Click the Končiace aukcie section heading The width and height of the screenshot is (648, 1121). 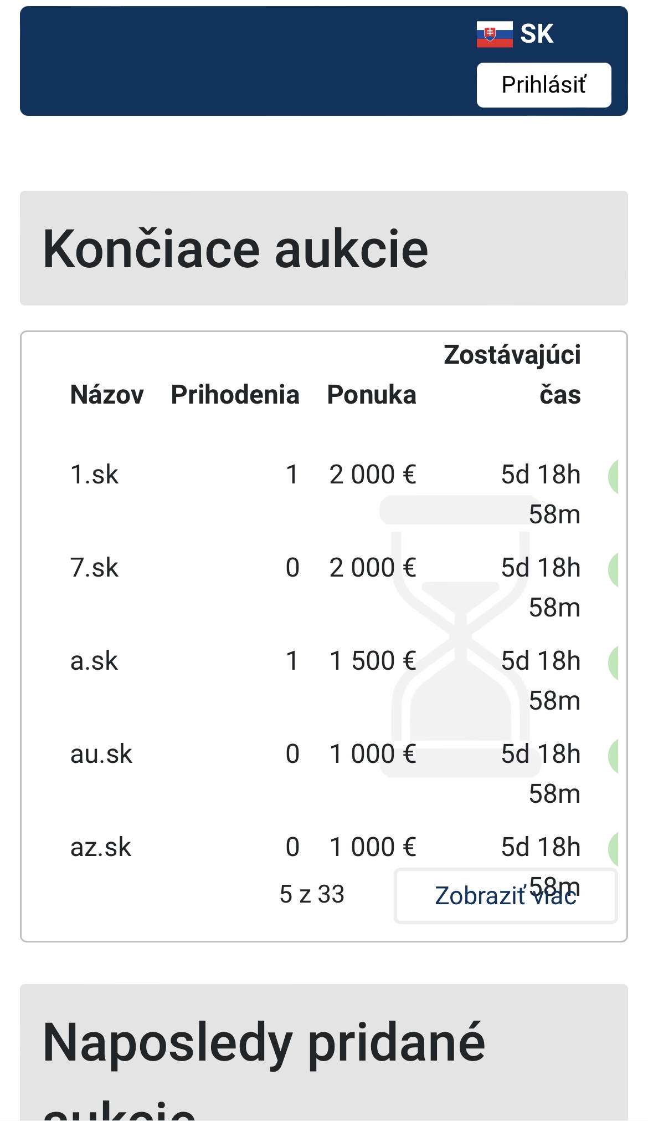[235, 249]
